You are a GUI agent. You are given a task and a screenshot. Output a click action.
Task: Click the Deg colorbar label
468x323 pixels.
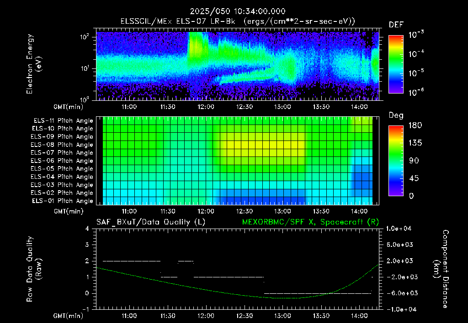[x=396, y=115]
